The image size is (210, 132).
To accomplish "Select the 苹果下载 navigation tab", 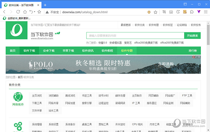I will (x=68, y=51).
